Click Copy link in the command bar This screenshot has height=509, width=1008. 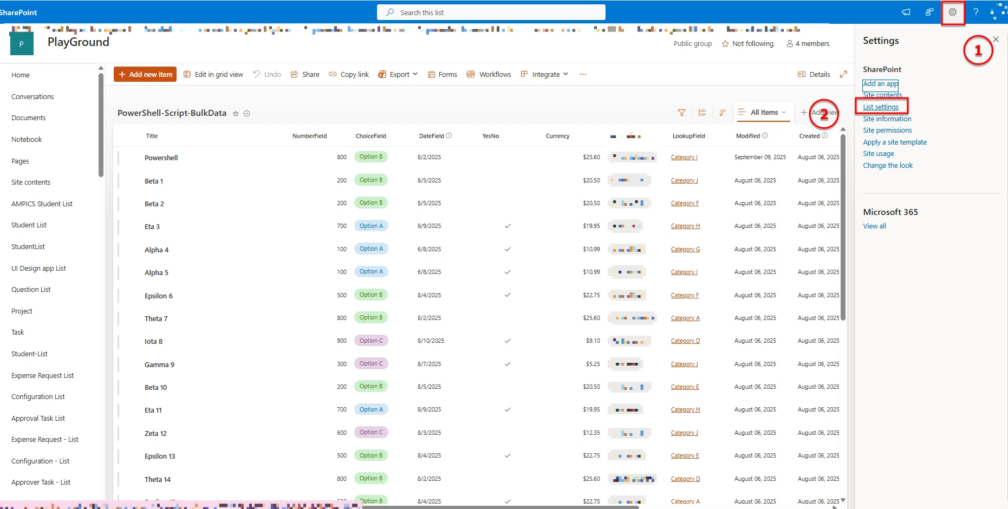click(x=349, y=74)
